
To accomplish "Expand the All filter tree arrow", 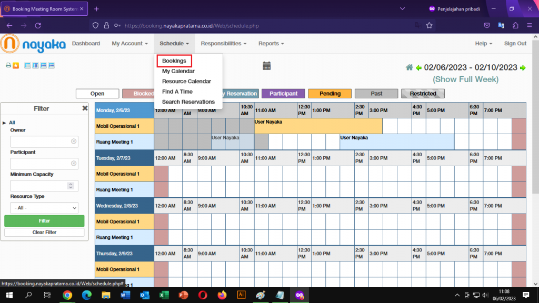I will tap(5, 123).
